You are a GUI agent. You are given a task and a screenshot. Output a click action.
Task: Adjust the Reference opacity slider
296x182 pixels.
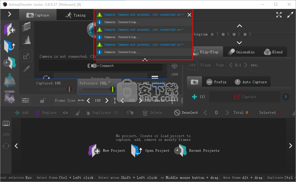pyautogui.click(x=113, y=89)
